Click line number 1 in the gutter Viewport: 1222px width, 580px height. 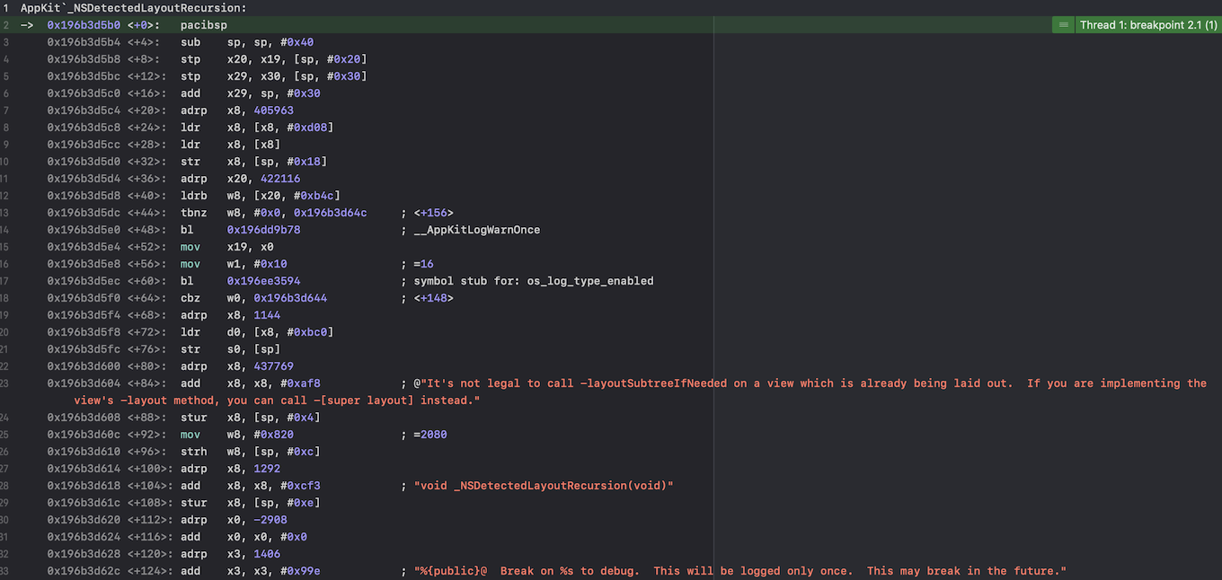pyautogui.click(x=6, y=8)
